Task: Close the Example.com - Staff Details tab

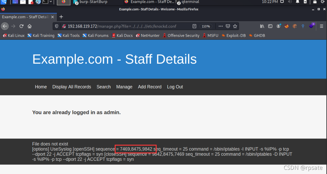Action: [x=53, y=17]
